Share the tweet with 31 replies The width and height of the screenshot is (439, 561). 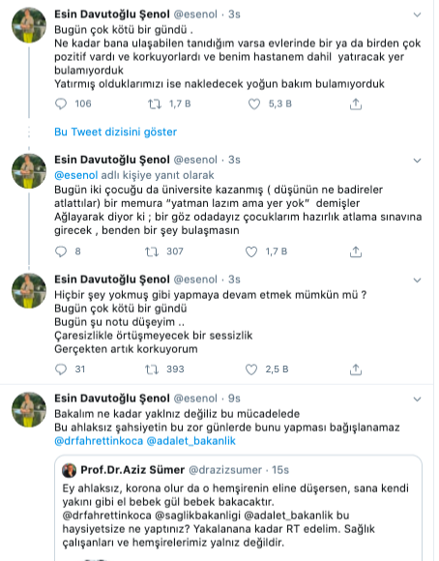tap(356, 369)
